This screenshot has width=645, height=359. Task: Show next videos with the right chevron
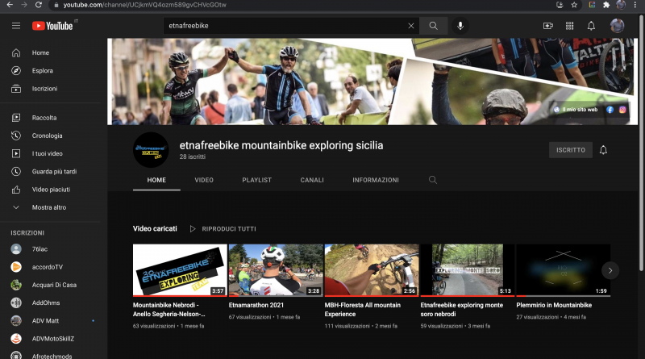coord(610,270)
